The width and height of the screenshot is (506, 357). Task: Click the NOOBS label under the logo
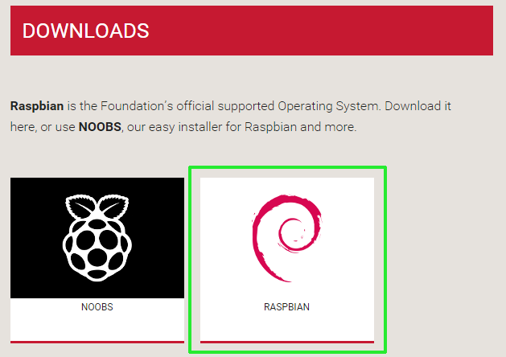pyautogui.click(x=97, y=306)
